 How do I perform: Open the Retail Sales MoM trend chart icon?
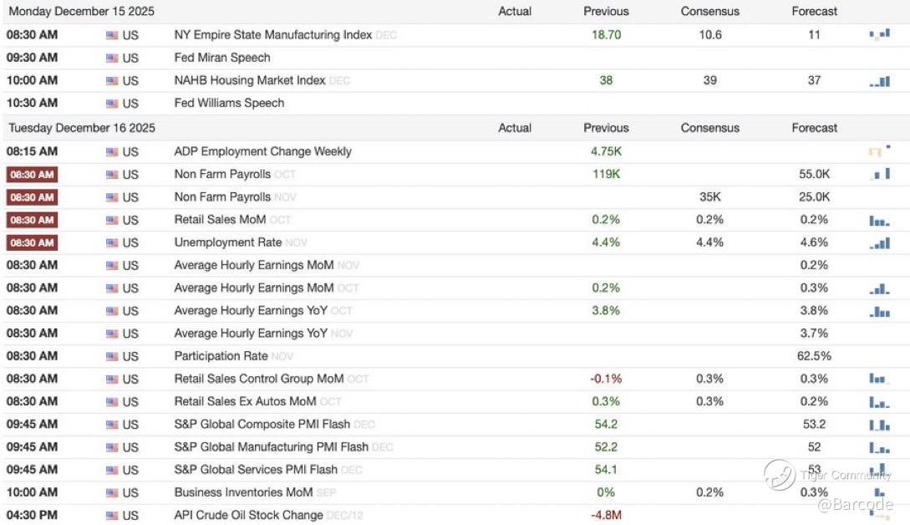tap(879, 221)
